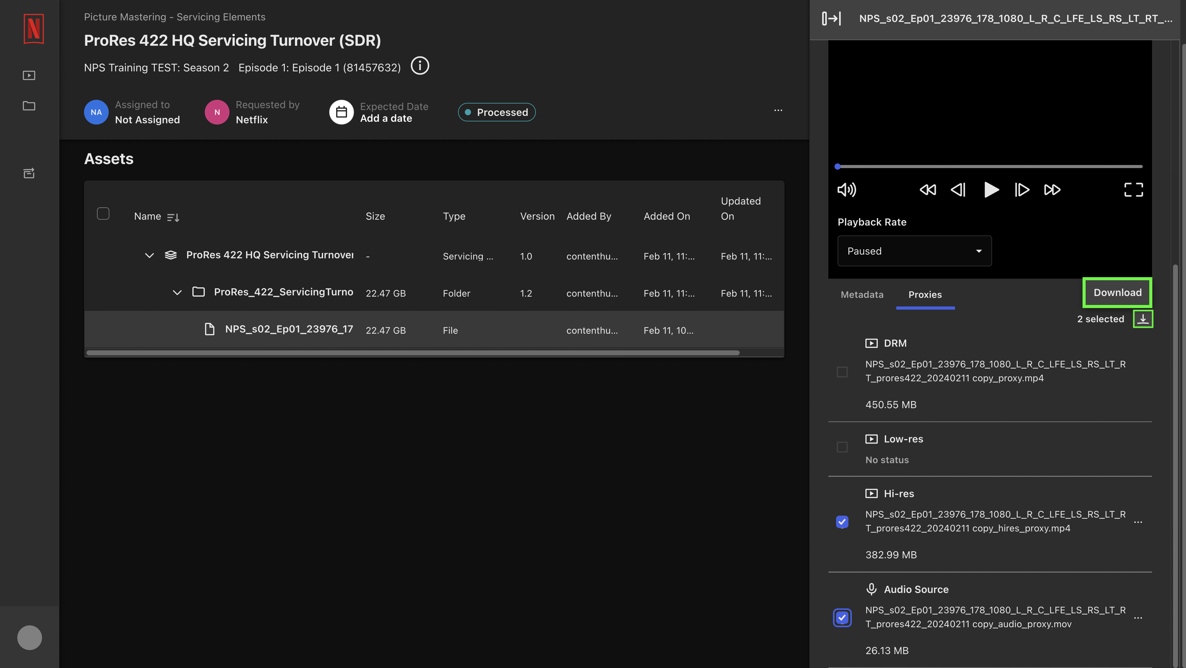Screen dimensions: 1186x668
Task: Click the Download button
Action: click(x=1117, y=293)
